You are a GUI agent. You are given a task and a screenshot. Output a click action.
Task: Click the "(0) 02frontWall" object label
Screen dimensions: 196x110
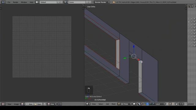[x=100, y=100]
